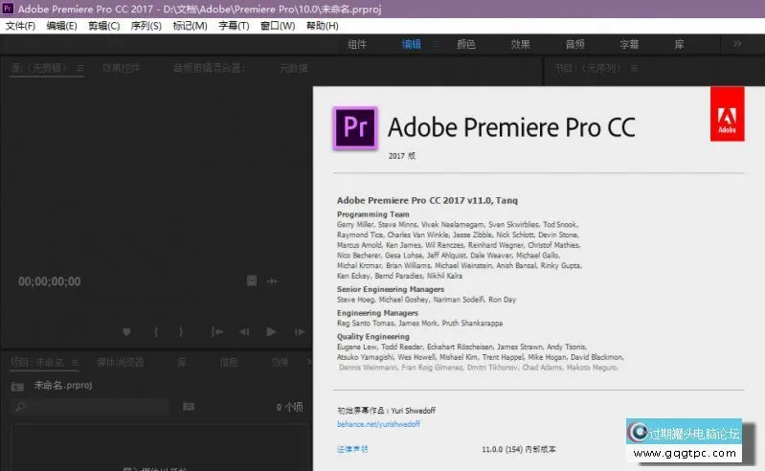Switch to the 颜色 workspace tab
The height and width of the screenshot is (471, 765).
[466, 44]
